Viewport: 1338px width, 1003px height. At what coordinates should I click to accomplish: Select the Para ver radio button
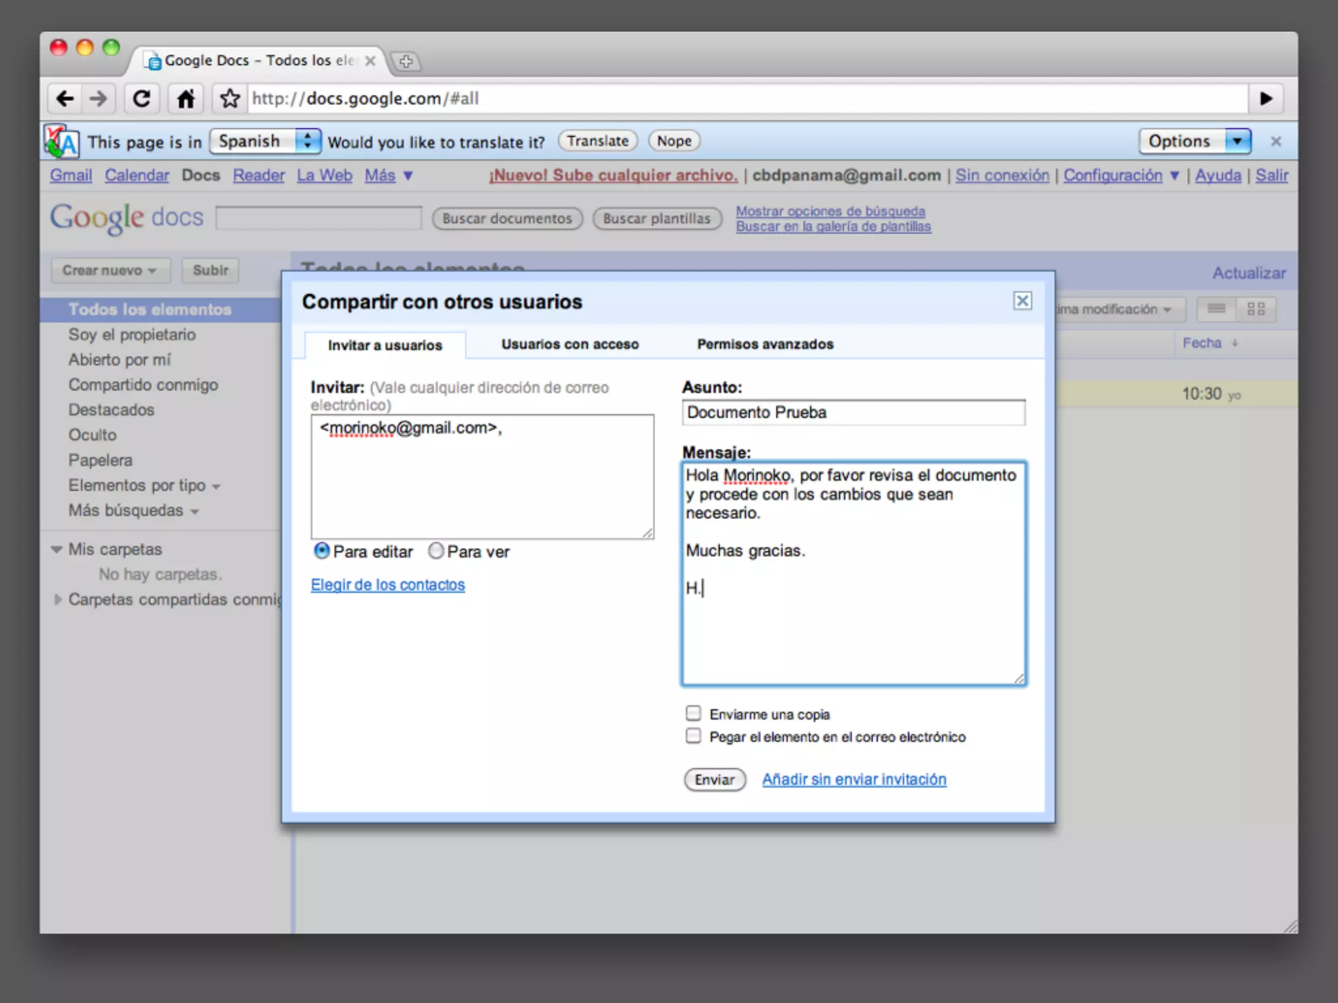[x=436, y=551]
